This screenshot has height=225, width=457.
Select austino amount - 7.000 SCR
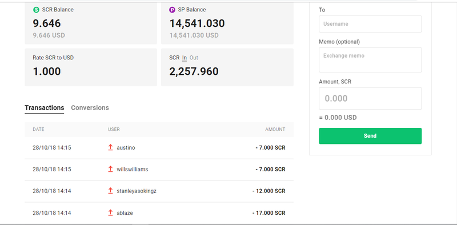point(270,148)
